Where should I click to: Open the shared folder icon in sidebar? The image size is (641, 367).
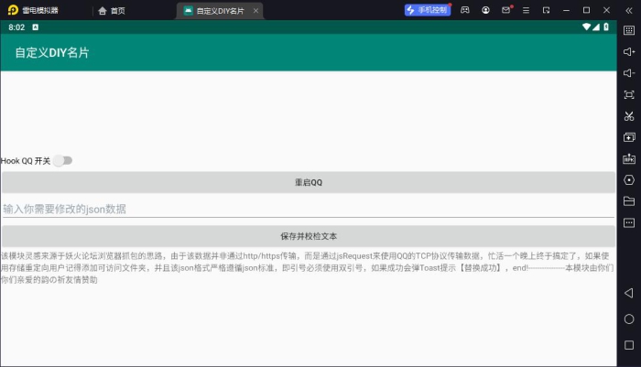[629, 201]
